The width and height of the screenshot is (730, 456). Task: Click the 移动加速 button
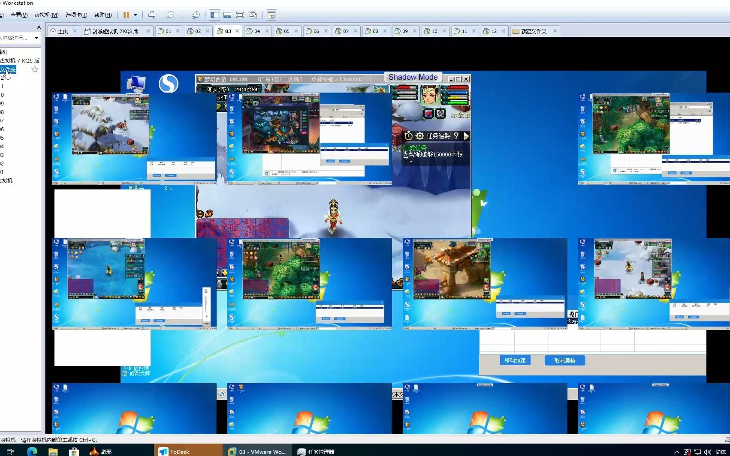tap(515, 360)
